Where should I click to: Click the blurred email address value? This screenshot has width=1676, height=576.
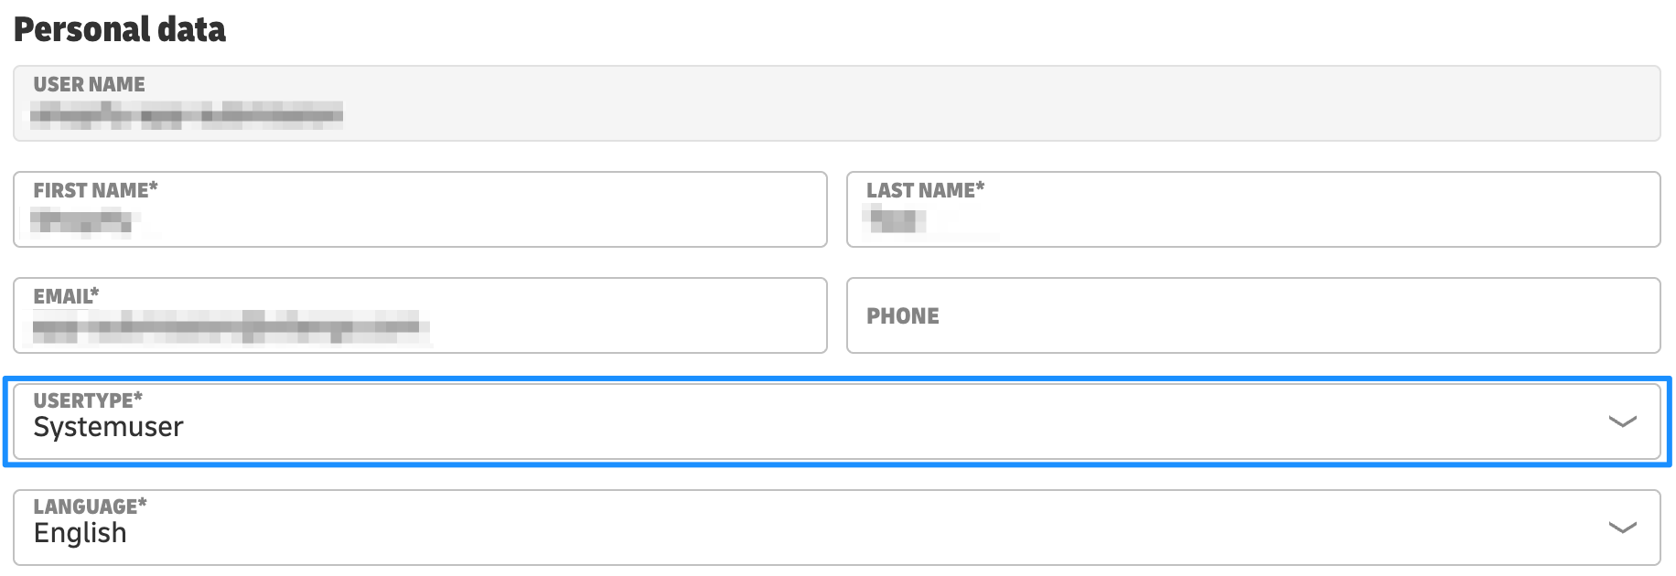(x=229, y=326)
